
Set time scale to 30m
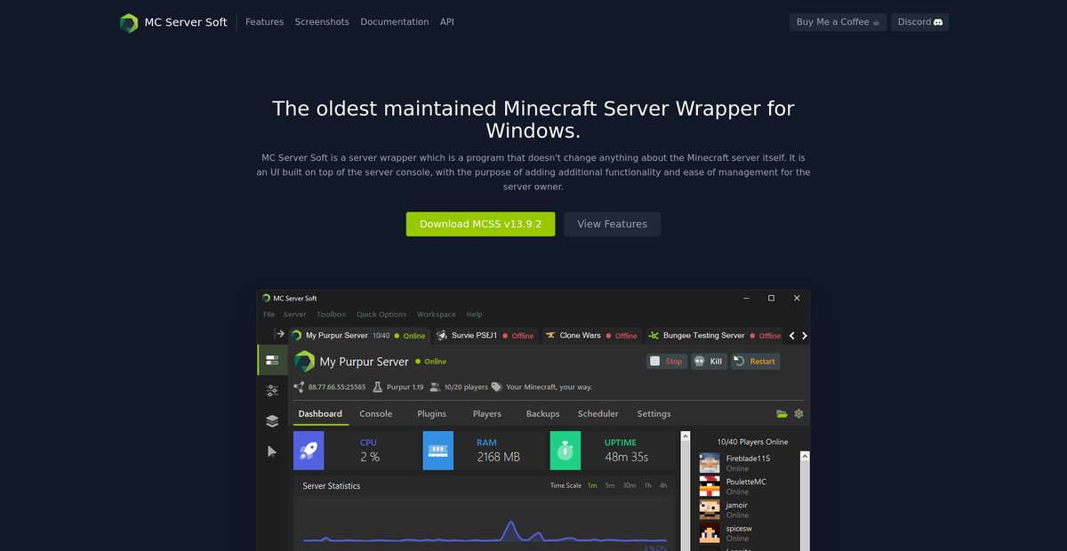pos(629,486)
